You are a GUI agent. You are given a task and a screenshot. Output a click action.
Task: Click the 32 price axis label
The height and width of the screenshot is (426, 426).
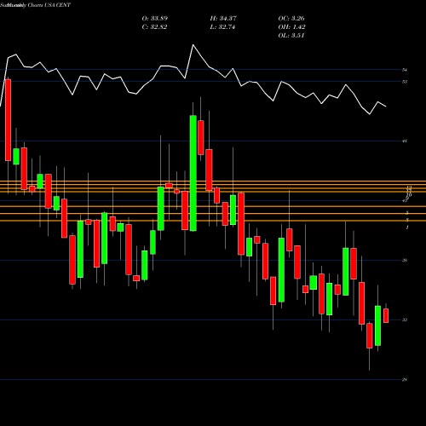(405, 319)
